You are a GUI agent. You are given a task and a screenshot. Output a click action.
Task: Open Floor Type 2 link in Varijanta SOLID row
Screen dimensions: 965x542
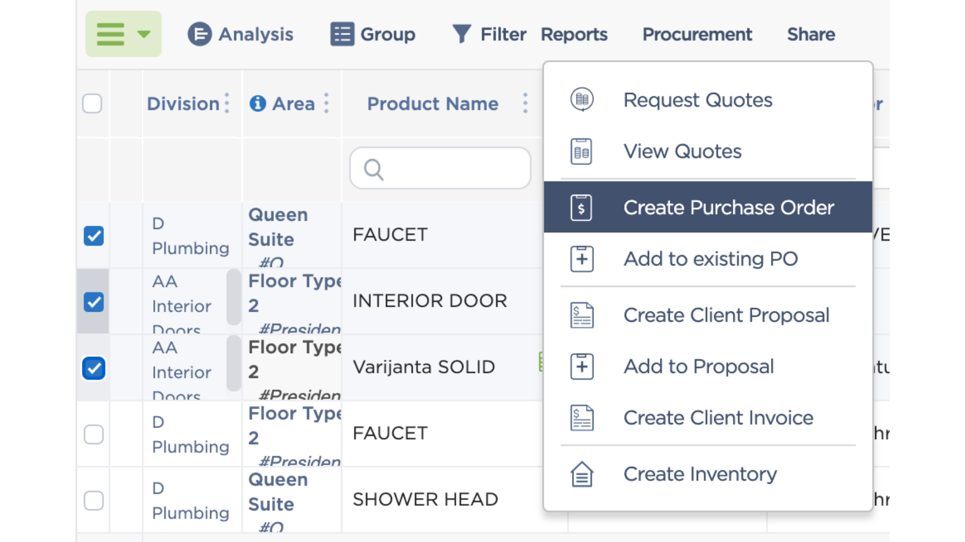point(295,359)
